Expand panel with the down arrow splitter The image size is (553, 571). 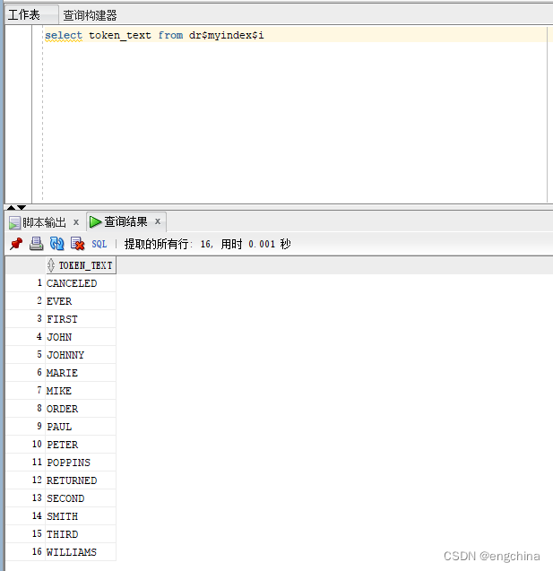click(22, 208)
